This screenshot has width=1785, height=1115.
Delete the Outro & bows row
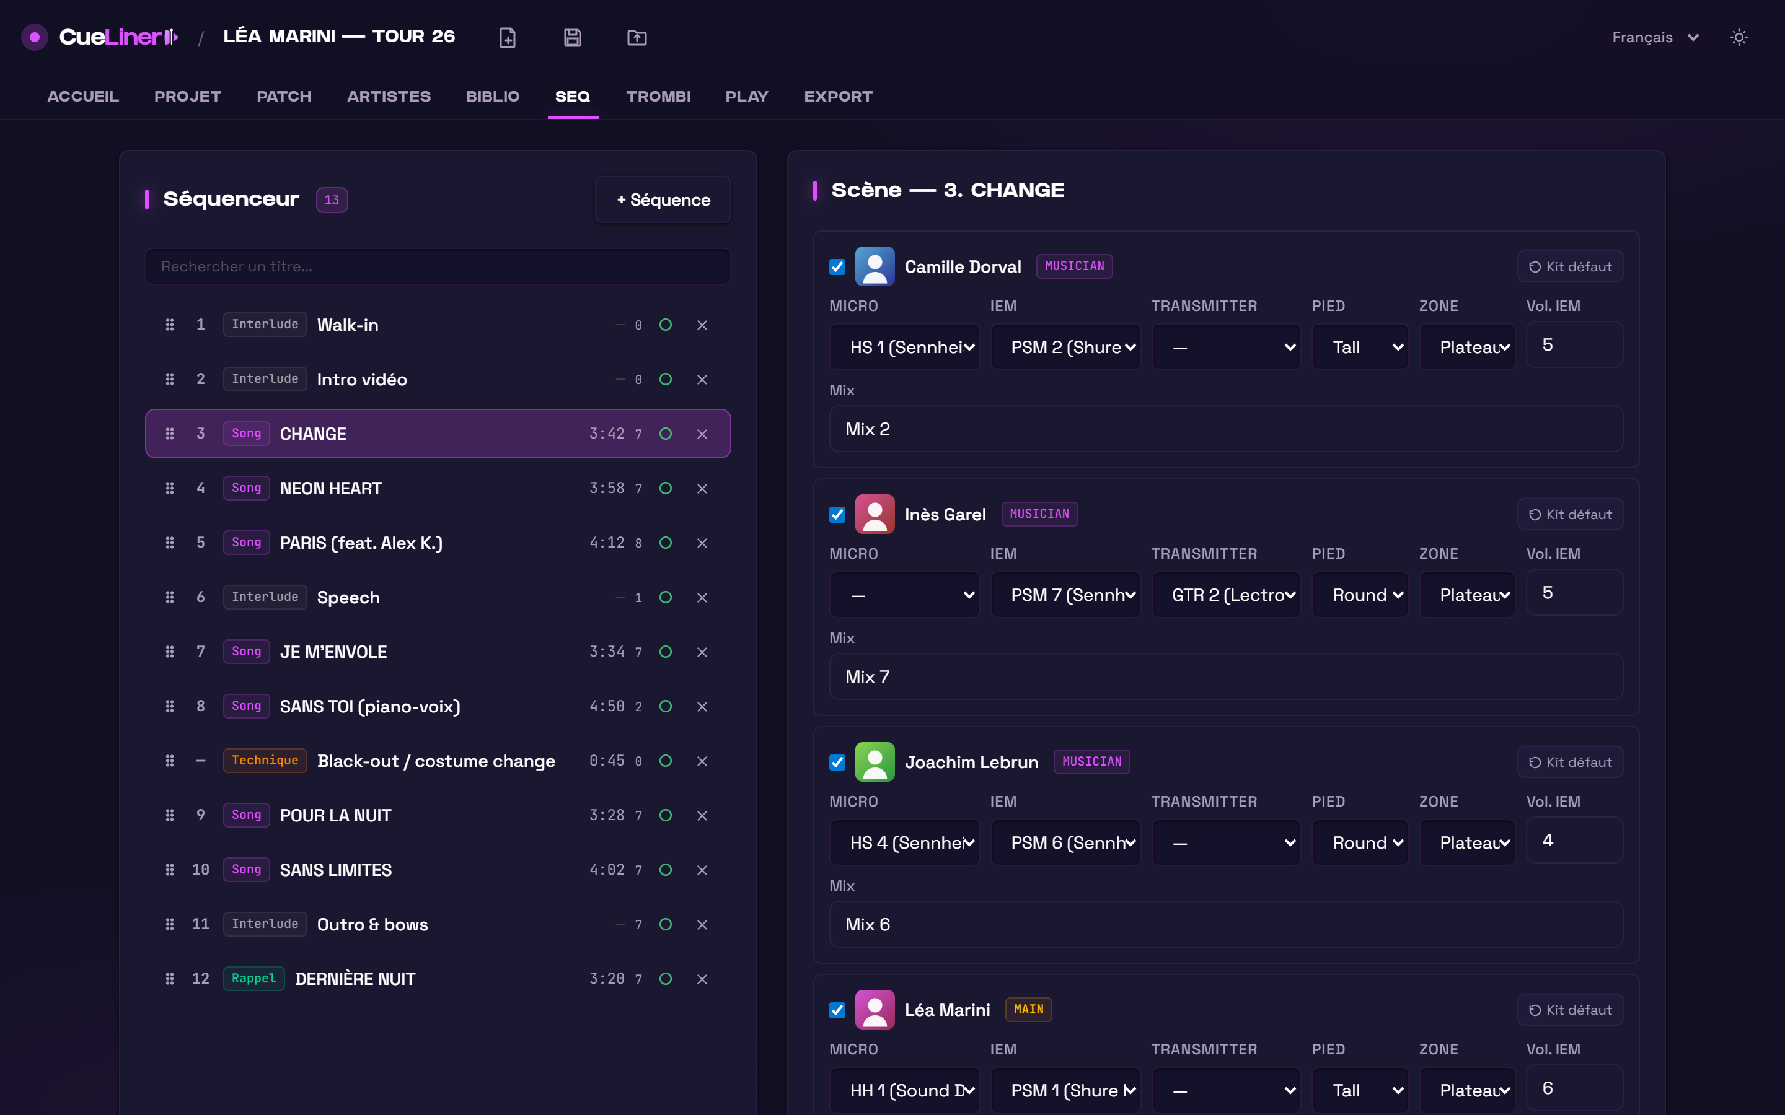[x=702, y=925]
